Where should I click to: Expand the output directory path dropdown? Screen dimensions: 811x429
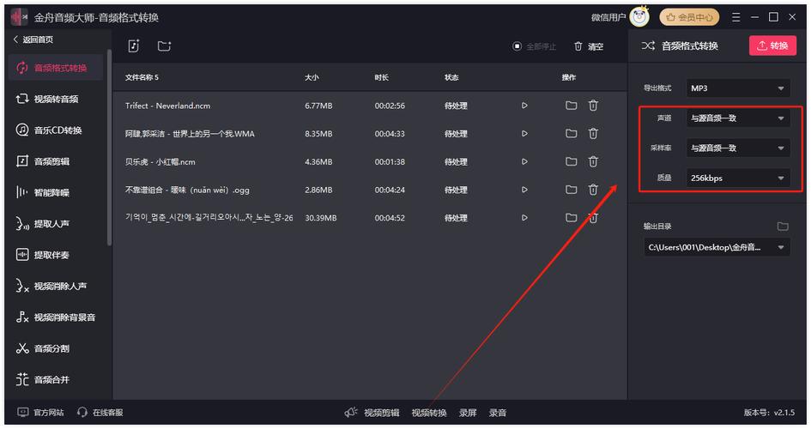[781, 248]
